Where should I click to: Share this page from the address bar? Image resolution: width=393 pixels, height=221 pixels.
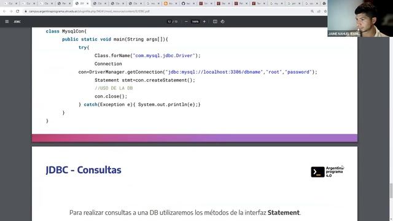(x=319, y=11)
